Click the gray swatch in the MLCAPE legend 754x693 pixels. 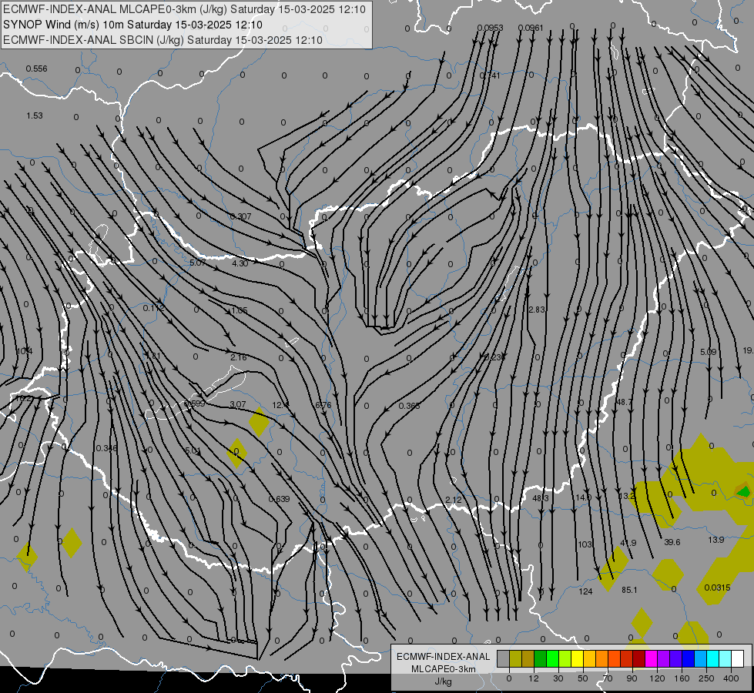pos(504,659)
